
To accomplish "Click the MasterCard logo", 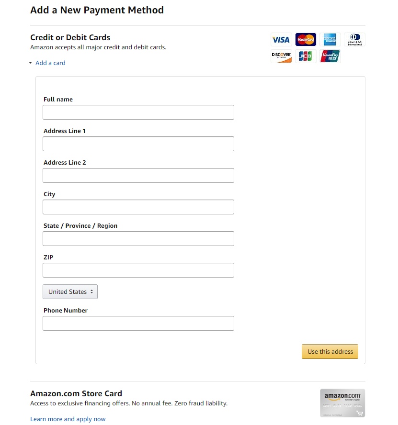I will (306, 40).
